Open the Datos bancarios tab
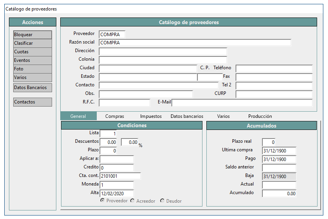Viewport: 328px width, 219px height. coord(187,116)
